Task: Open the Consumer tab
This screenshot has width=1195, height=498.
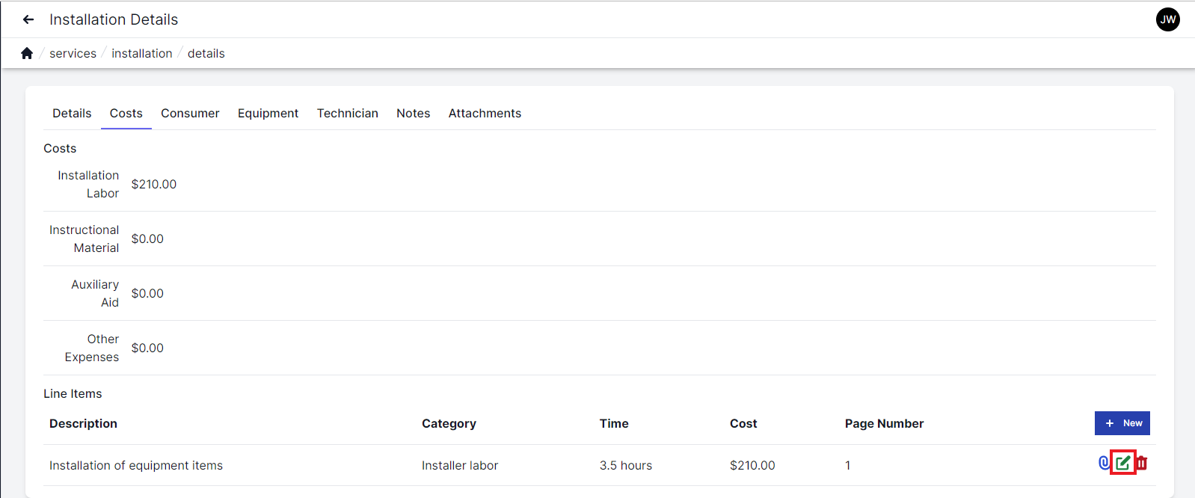Action: point(190,113)
